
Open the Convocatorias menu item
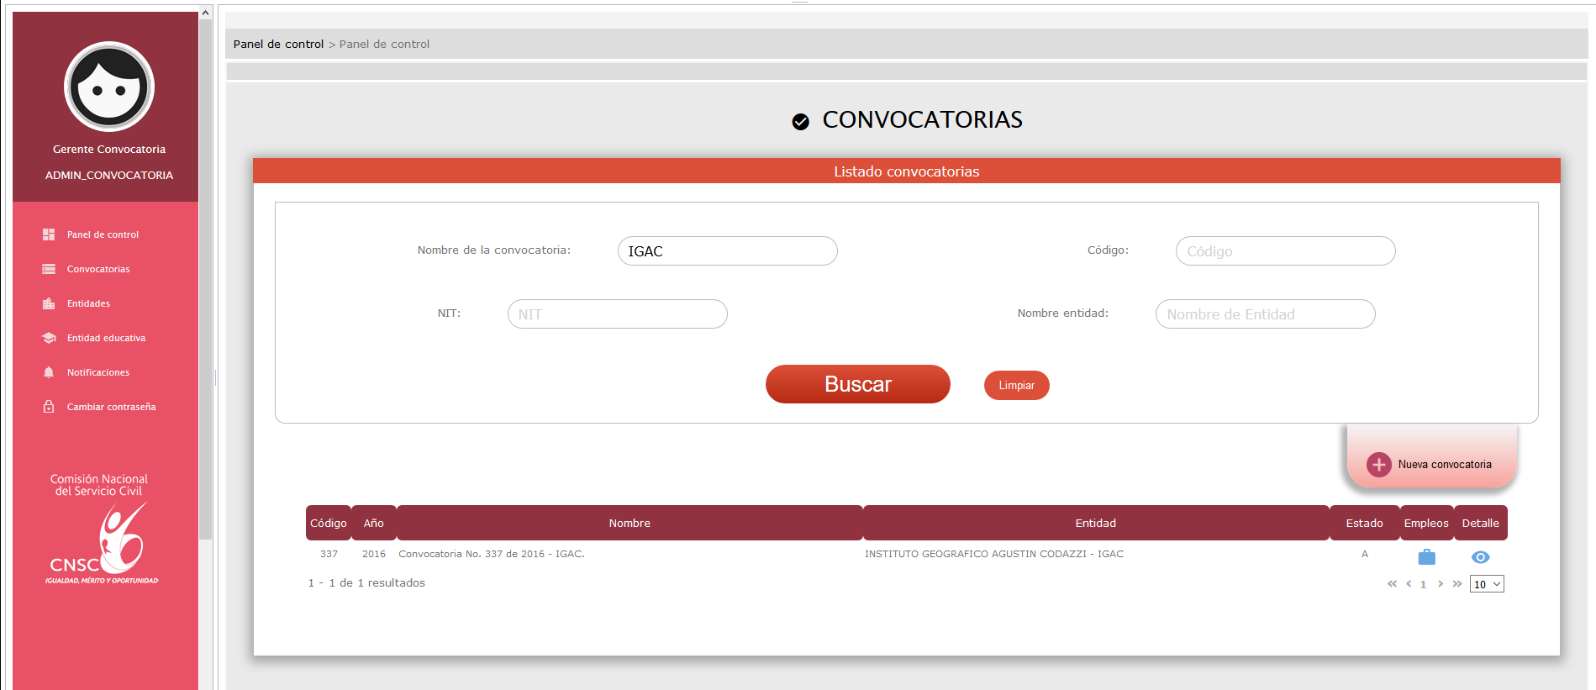(98, 269)
